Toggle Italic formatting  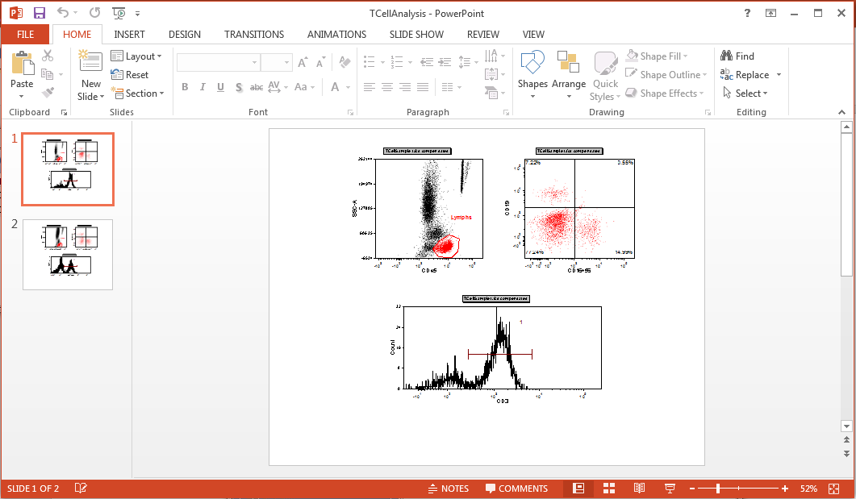click(203, 87)
